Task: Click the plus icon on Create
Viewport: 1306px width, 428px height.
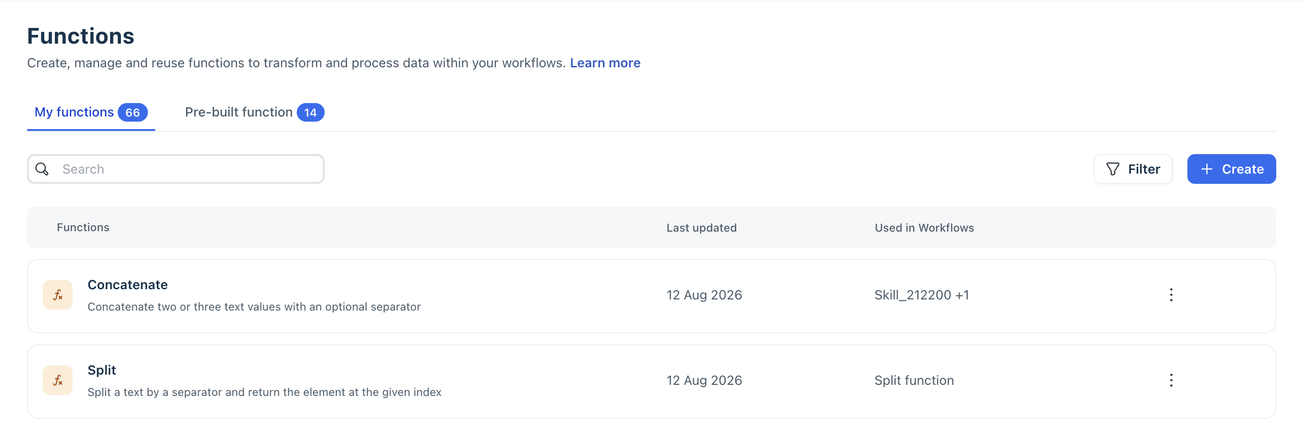Action: (1206, 169)
